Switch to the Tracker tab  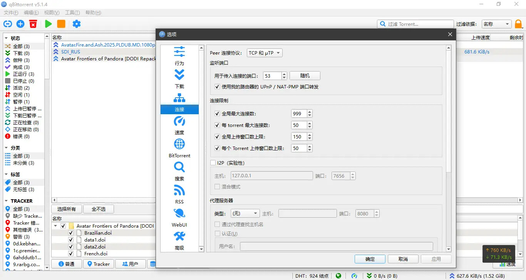coord(99,264)
